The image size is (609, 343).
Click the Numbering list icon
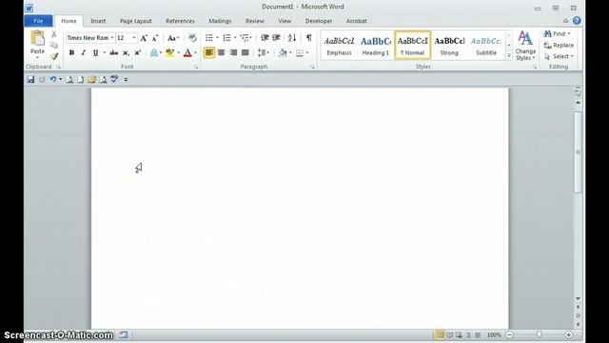(x=226, y=38)
